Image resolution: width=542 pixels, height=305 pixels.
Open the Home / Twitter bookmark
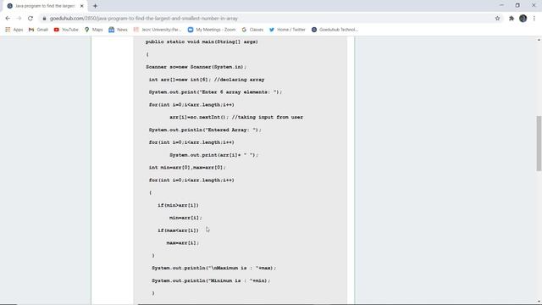coord(287,30)
